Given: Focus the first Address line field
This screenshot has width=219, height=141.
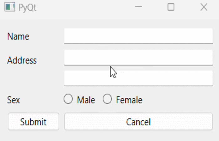Looking at the screenshot, I should [138, 57].
